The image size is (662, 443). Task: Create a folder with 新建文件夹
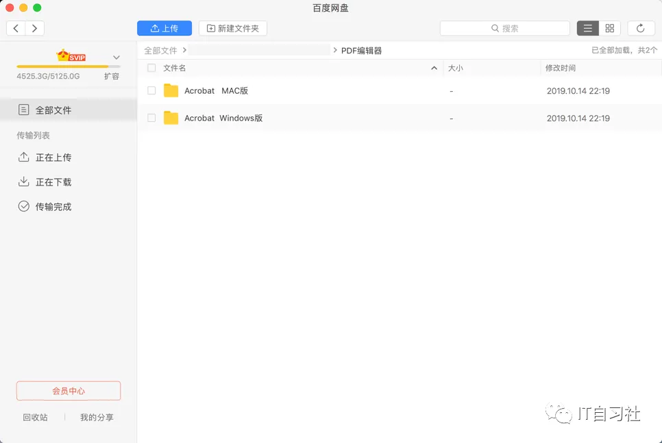232,28
